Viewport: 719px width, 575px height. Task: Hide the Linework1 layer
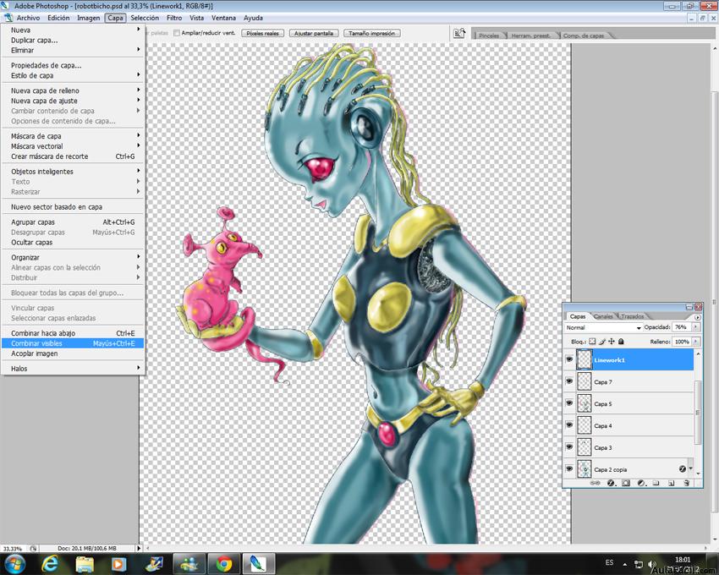[x=569, y=359]
